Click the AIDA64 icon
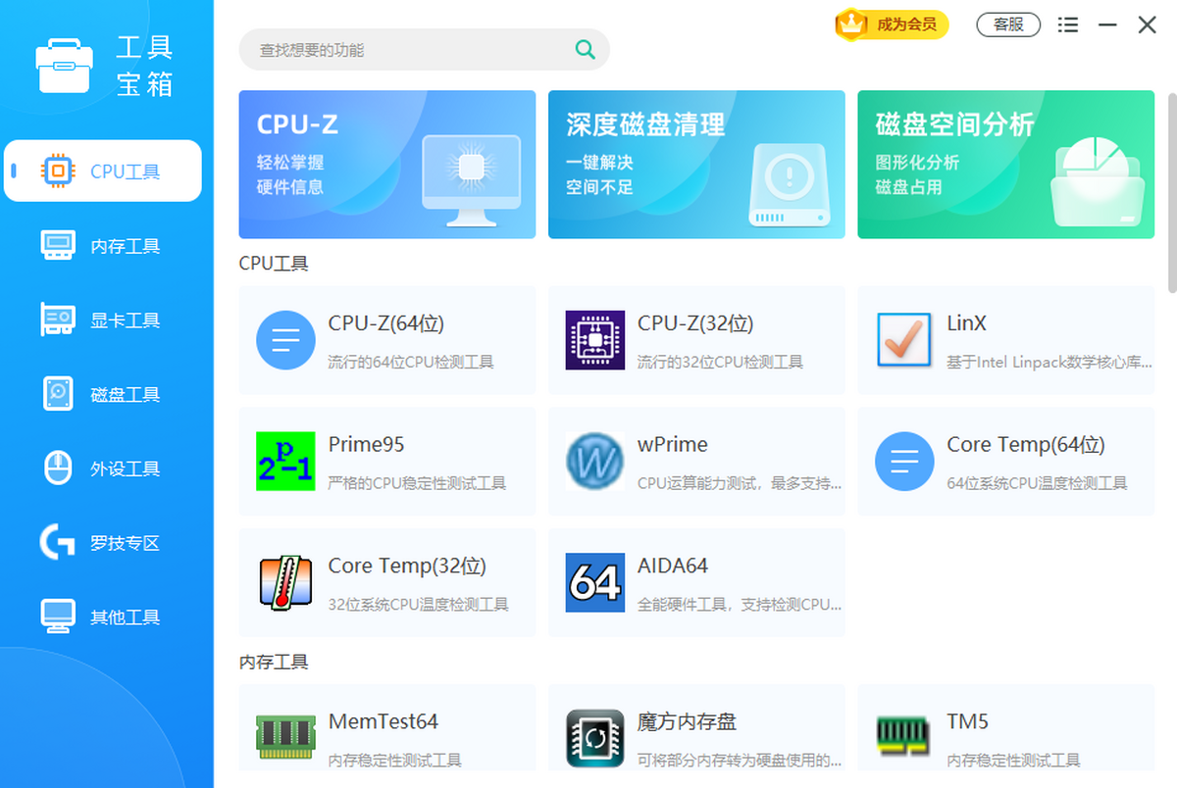 click(594, 582)
